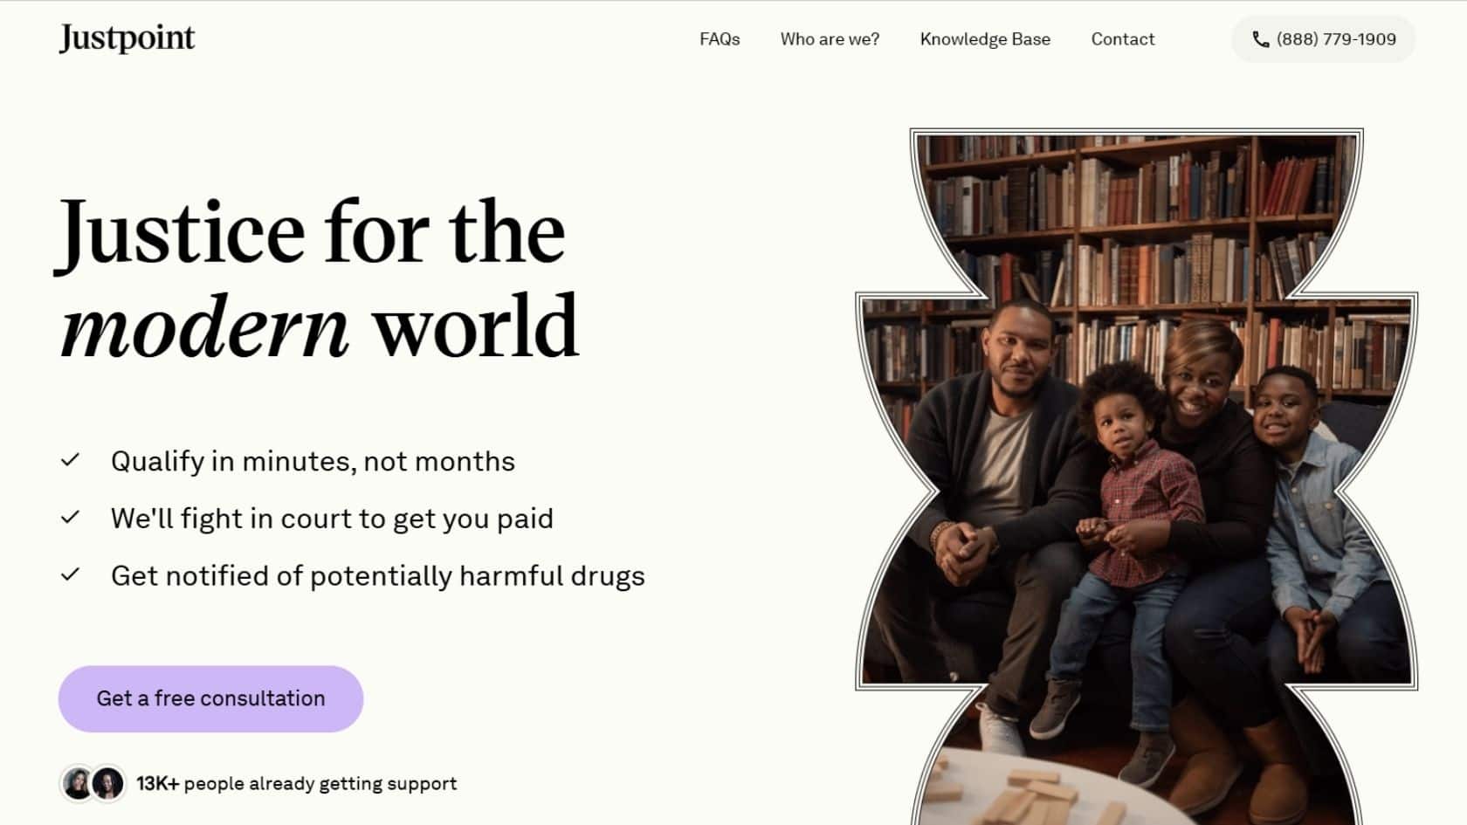Open the Knowledge Base link

985,39
